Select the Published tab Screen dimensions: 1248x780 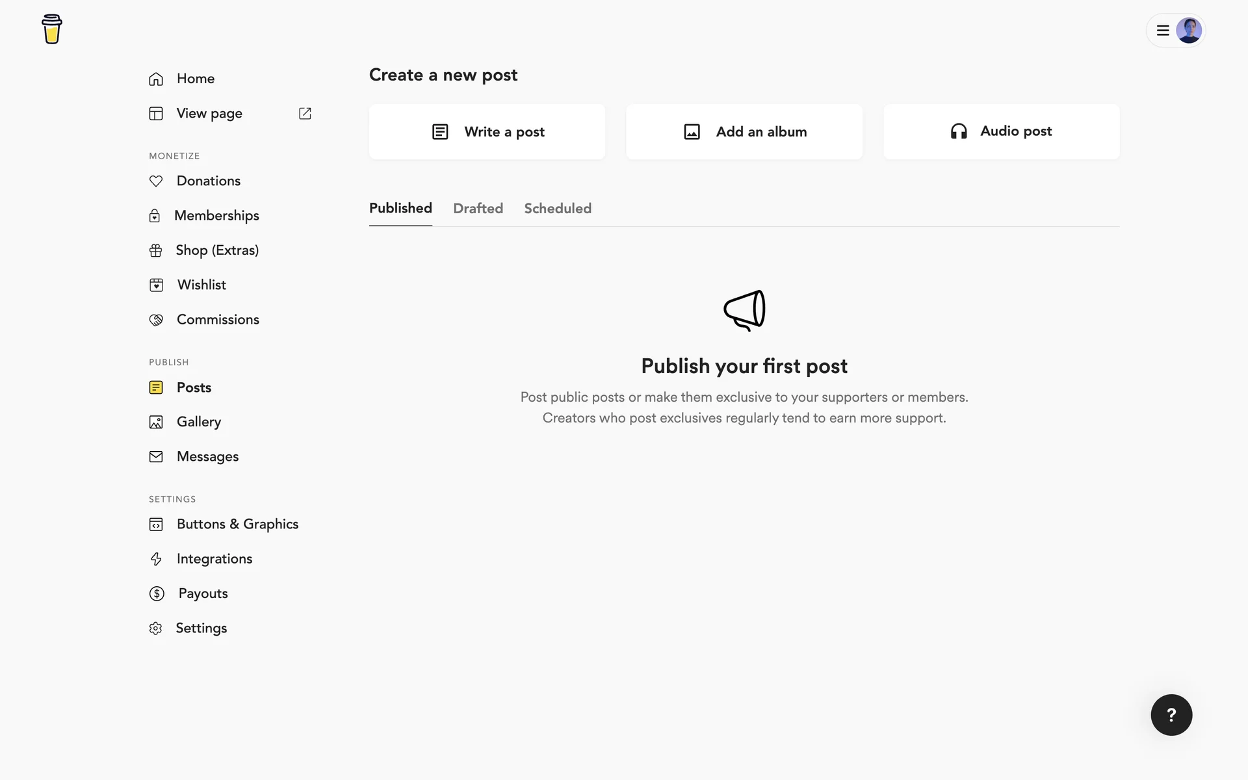point(400,209)
